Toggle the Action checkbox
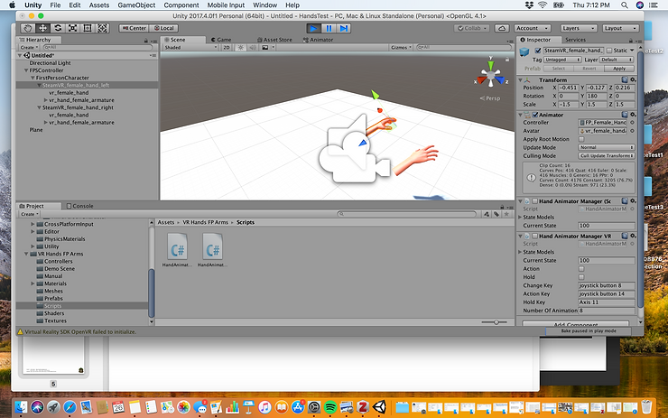 (581, 269)
